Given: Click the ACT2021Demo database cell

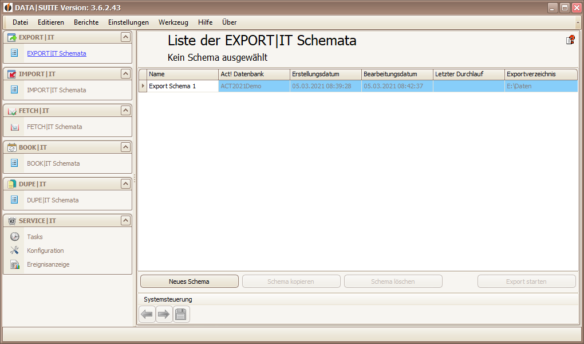Looking at the screenshot, I should point(254,86).
